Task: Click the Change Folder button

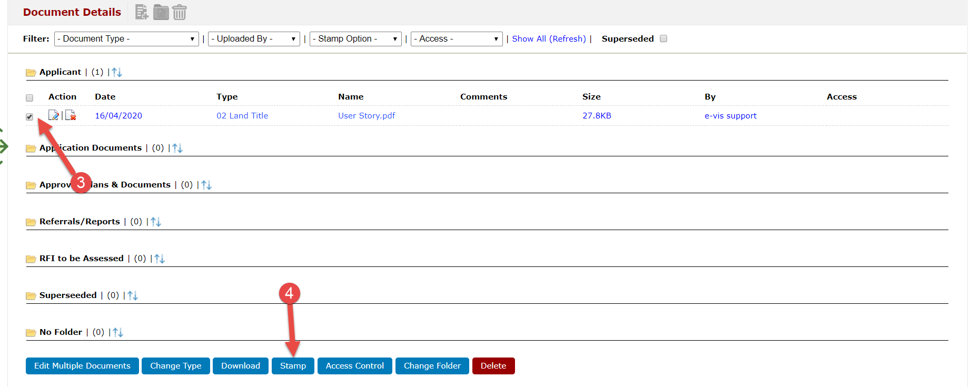Action: coord(432,366)
